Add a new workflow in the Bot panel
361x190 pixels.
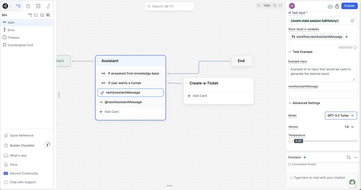coord(30,14)
